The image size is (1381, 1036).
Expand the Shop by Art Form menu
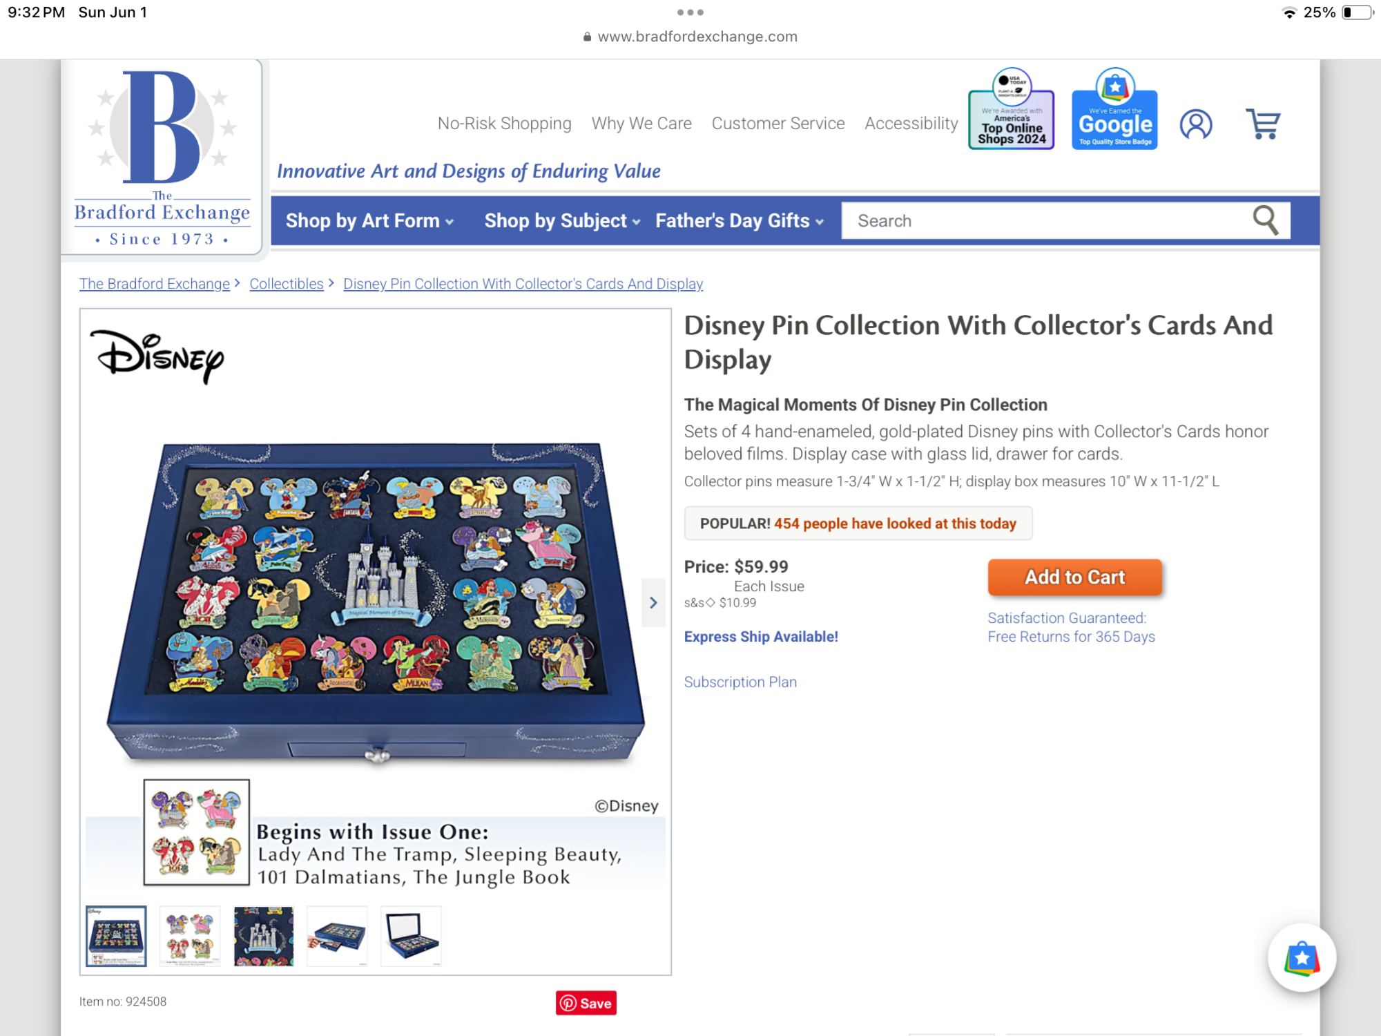pos(369,221)
